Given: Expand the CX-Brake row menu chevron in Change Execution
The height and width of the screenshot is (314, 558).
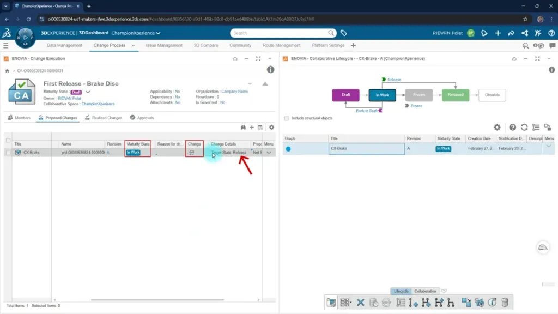Looking at the screenshot, I should click(x=269, y=153).
